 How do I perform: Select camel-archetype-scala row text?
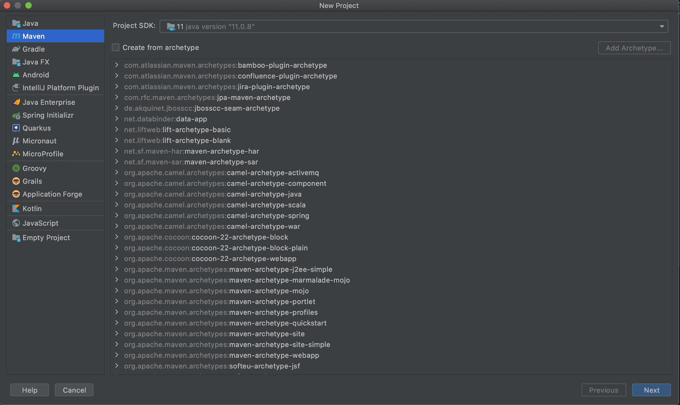pyautogui.click(x=215, y=205)
